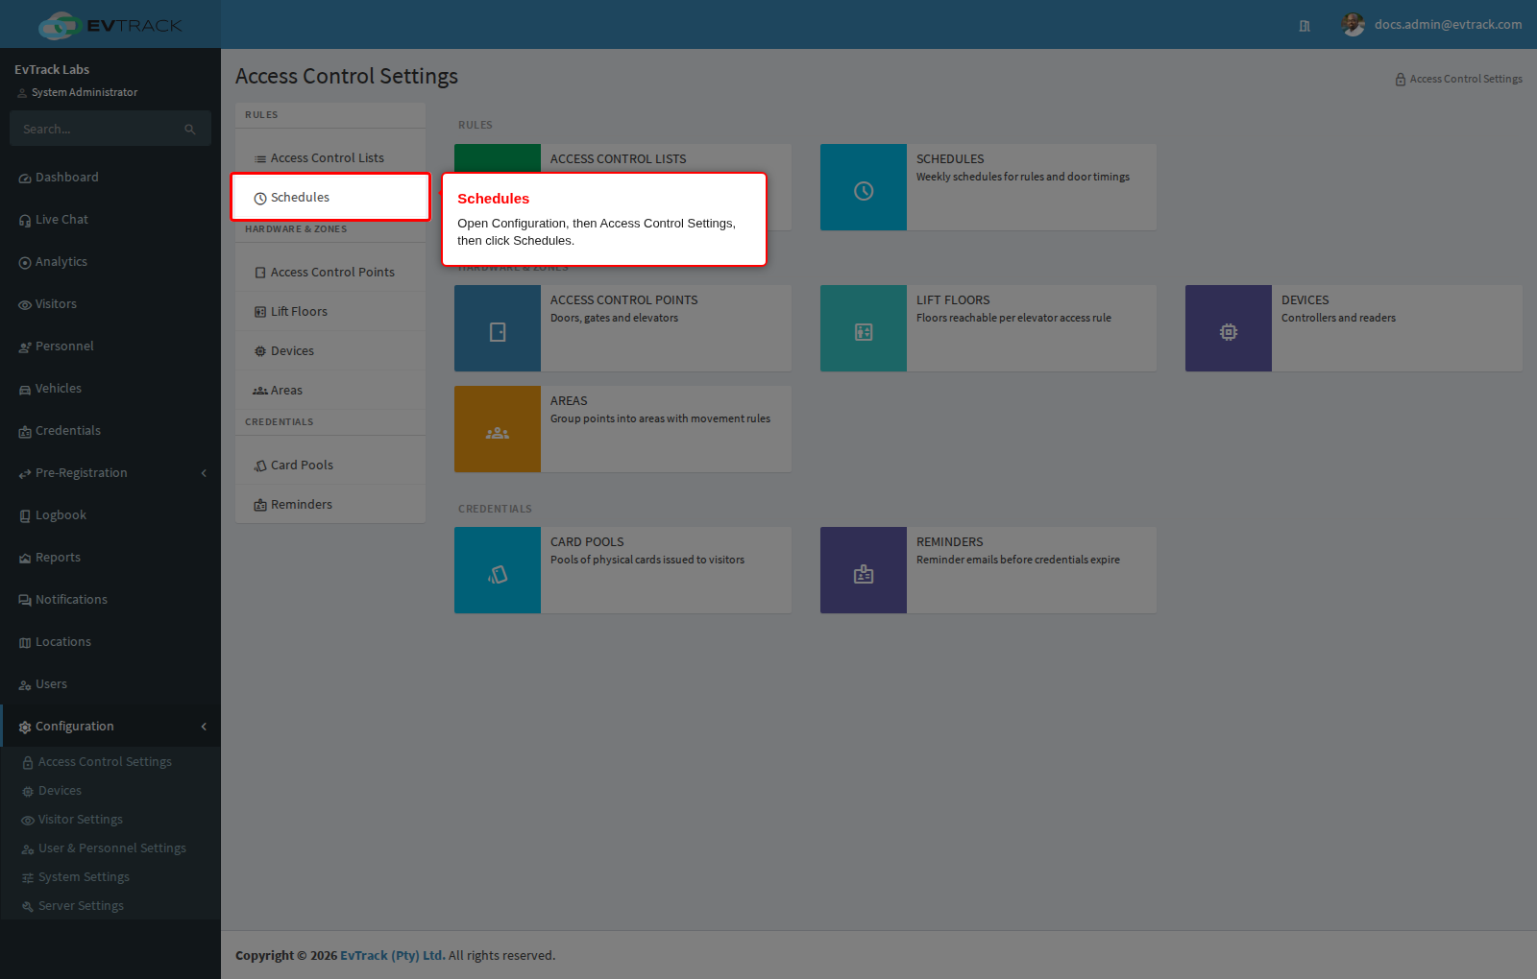Click the Lift Floors teal tile icon
1537x979 pixels.
(864, 332)
